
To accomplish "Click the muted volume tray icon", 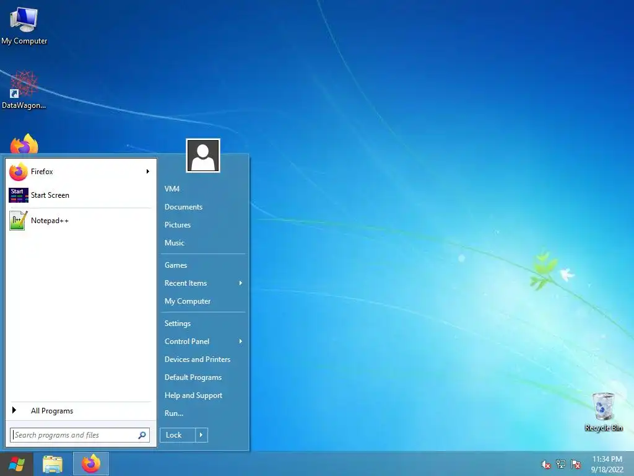I will click(x=546, y=464).
